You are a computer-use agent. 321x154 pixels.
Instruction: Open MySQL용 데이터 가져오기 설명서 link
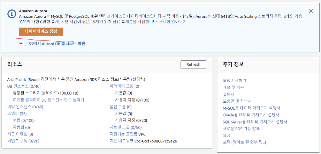pyautogui.click(x=251, y=108)
